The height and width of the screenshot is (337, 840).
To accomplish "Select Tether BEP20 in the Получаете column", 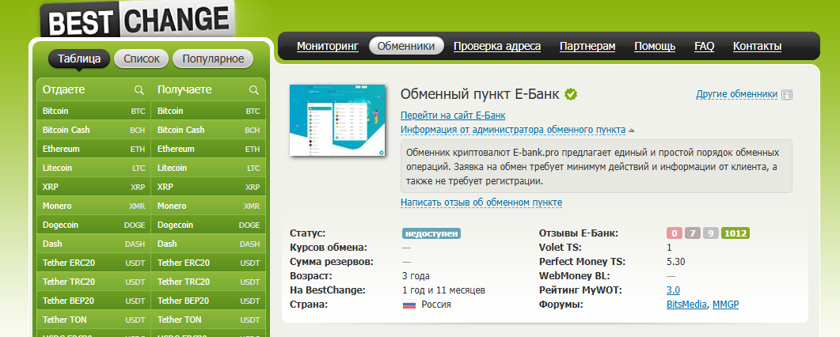I will click(208, 301).
